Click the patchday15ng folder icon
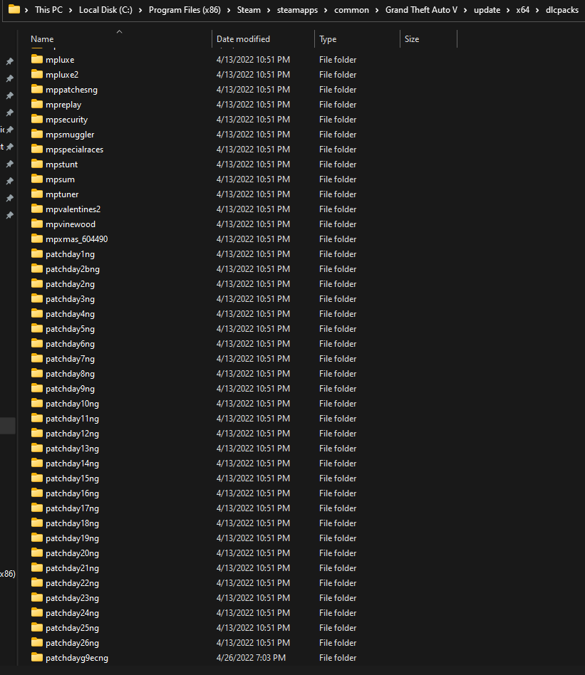 point(37,478)
